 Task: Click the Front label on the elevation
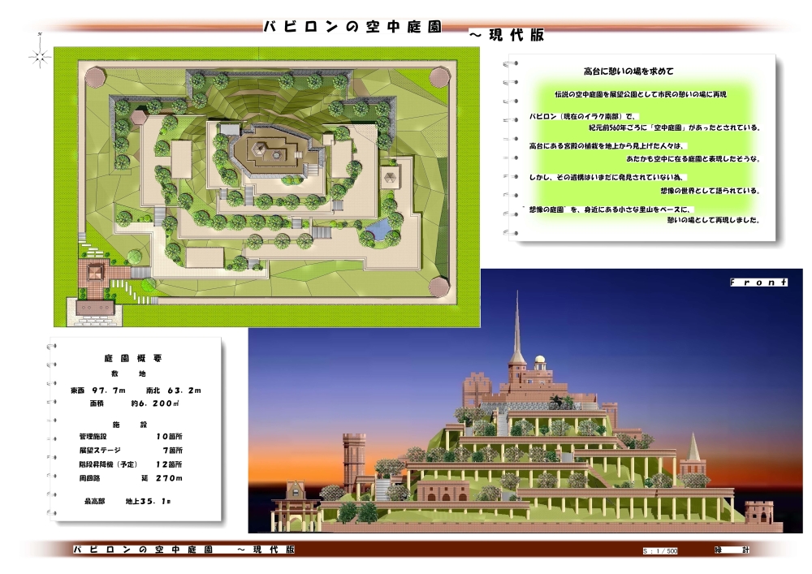point(758,282)
